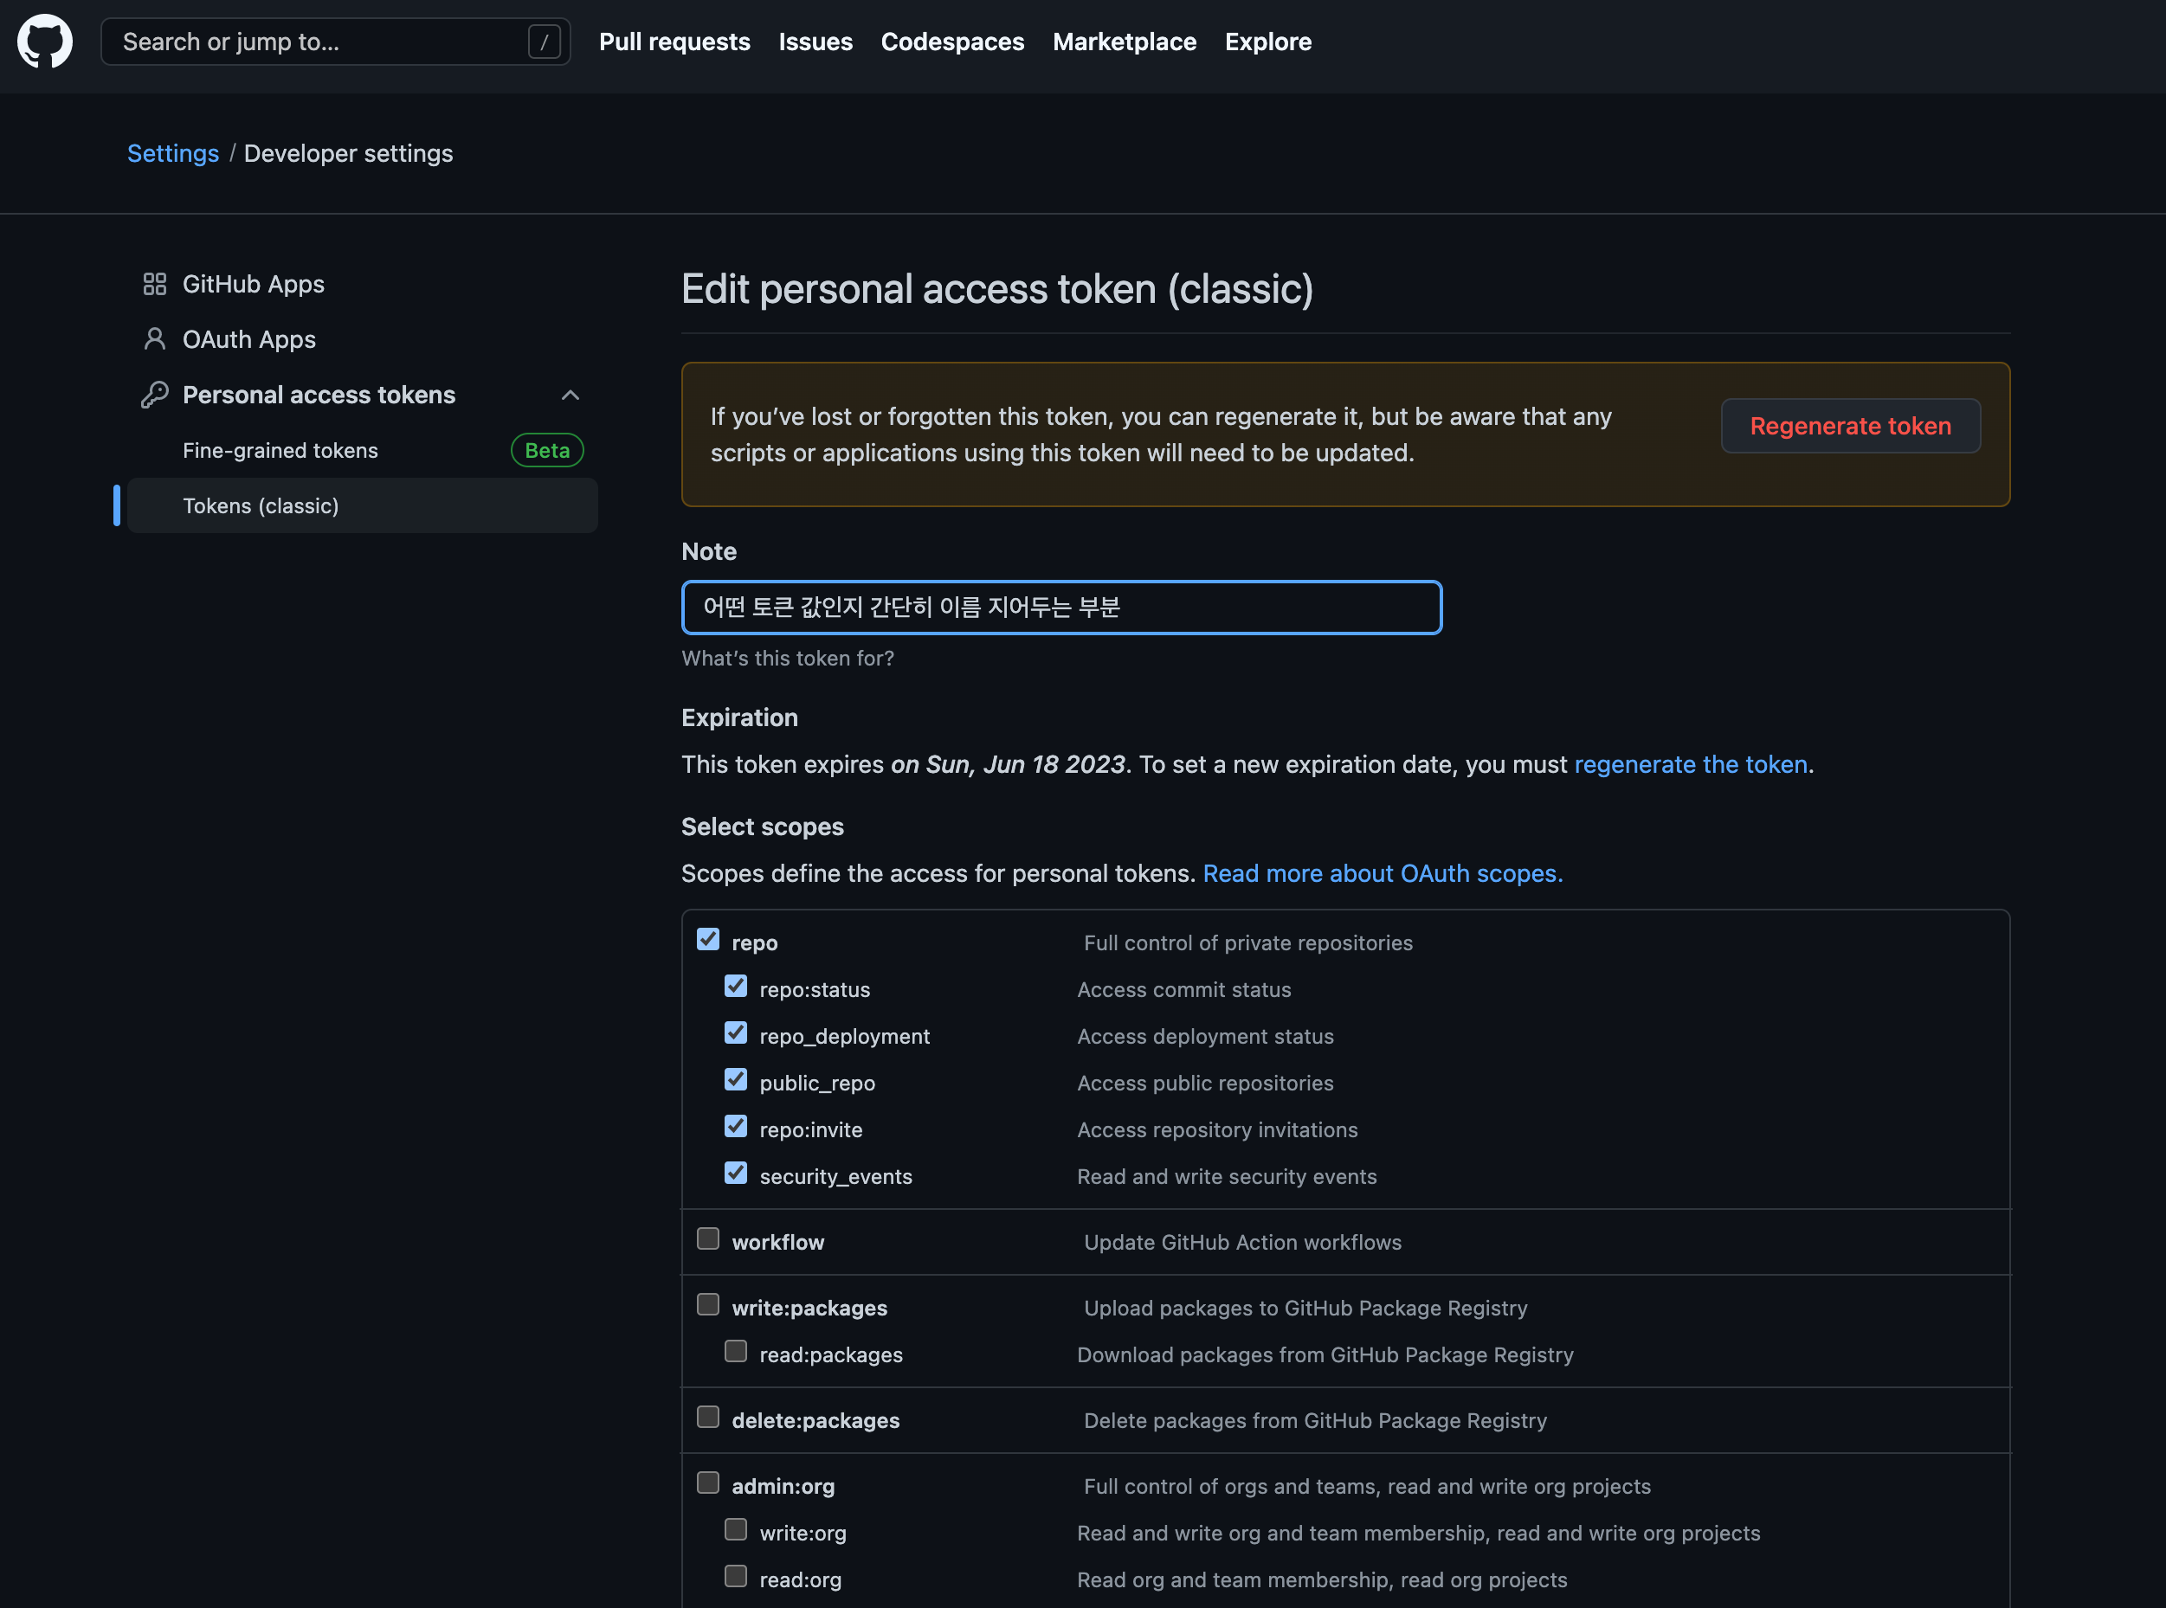Image resolution: width=2166 pixels, height=1608 pixels.
Task: Follow the 'regenerate the token' link
Action: tap(1690, 765)
